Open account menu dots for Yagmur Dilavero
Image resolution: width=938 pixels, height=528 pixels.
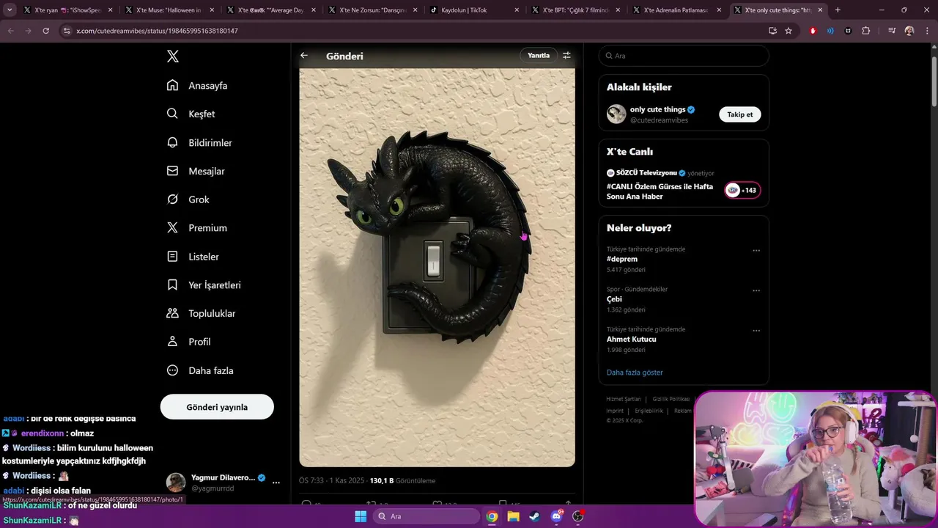click(276, 483)
